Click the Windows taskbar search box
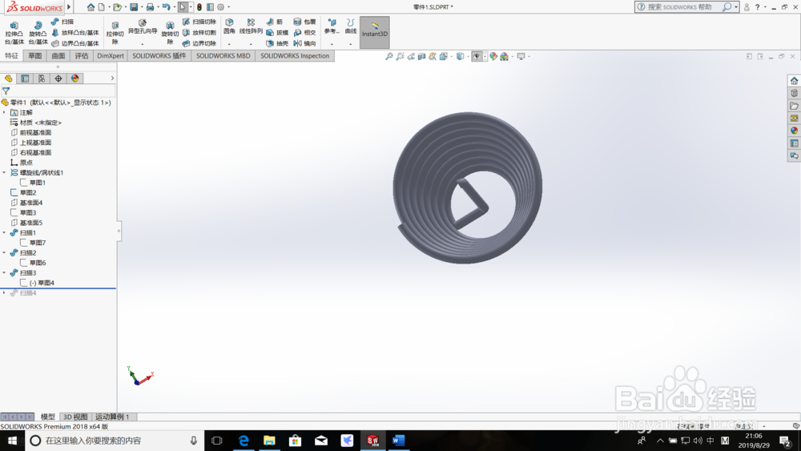This screenshot has height=451, width=801. point(114,441)
